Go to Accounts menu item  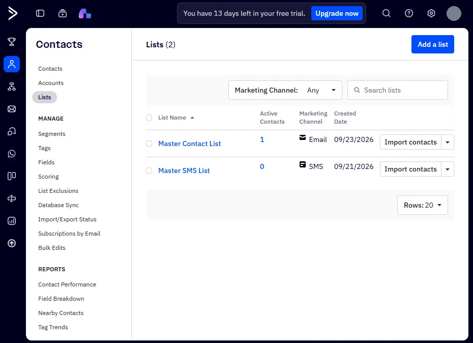[x=51, y=83]
